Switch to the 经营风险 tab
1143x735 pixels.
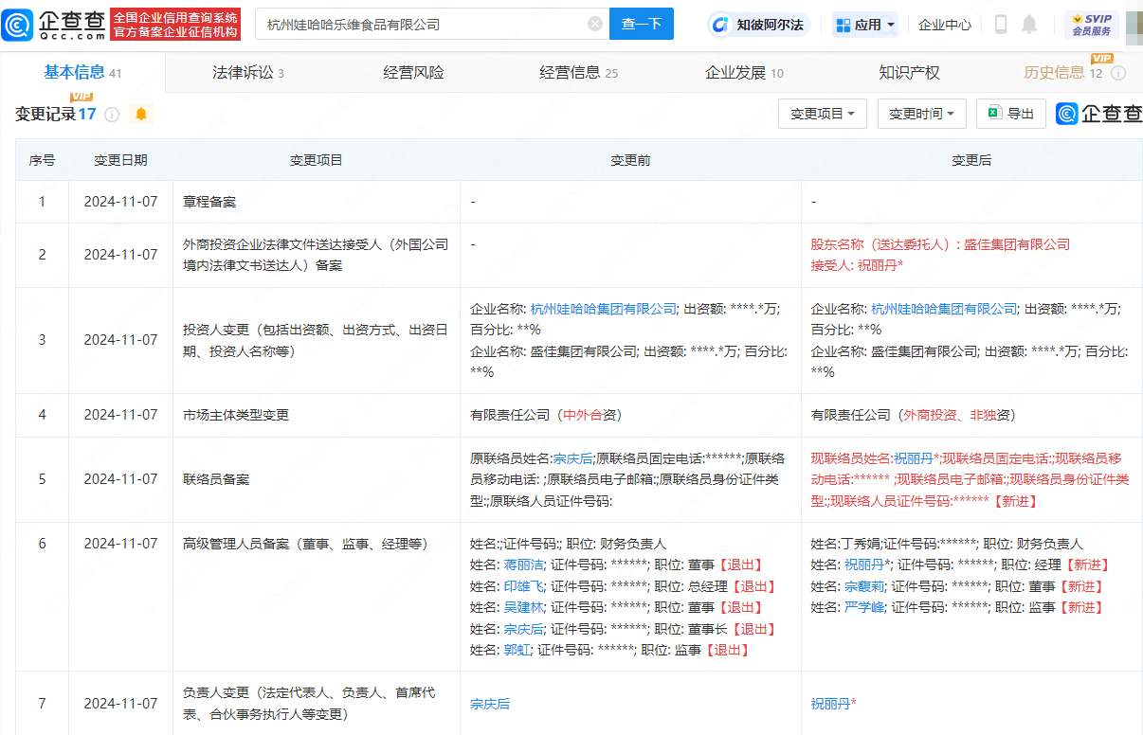(x=413, y=73)
